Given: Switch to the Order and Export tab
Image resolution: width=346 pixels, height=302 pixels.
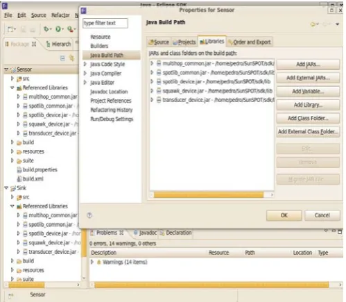Looking at the screenshot, I should [x=249, y=42].
